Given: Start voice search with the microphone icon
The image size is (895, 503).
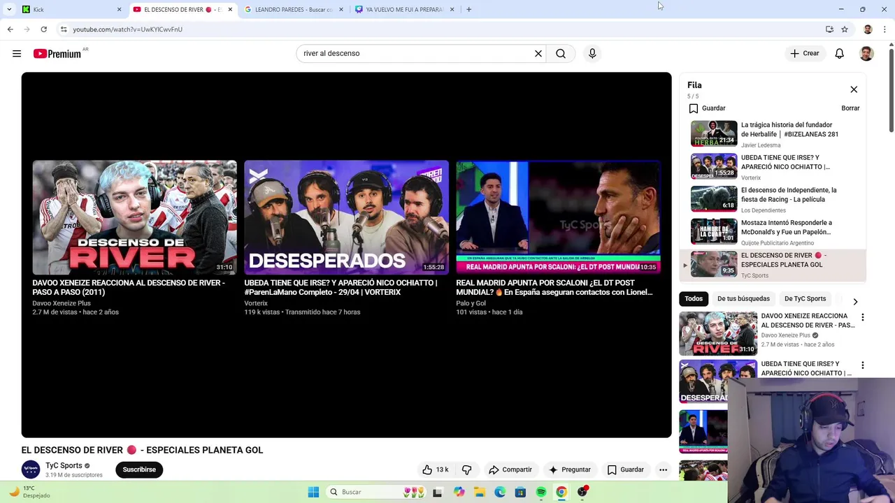Looking at the screenshot, I should click(592, 53).
